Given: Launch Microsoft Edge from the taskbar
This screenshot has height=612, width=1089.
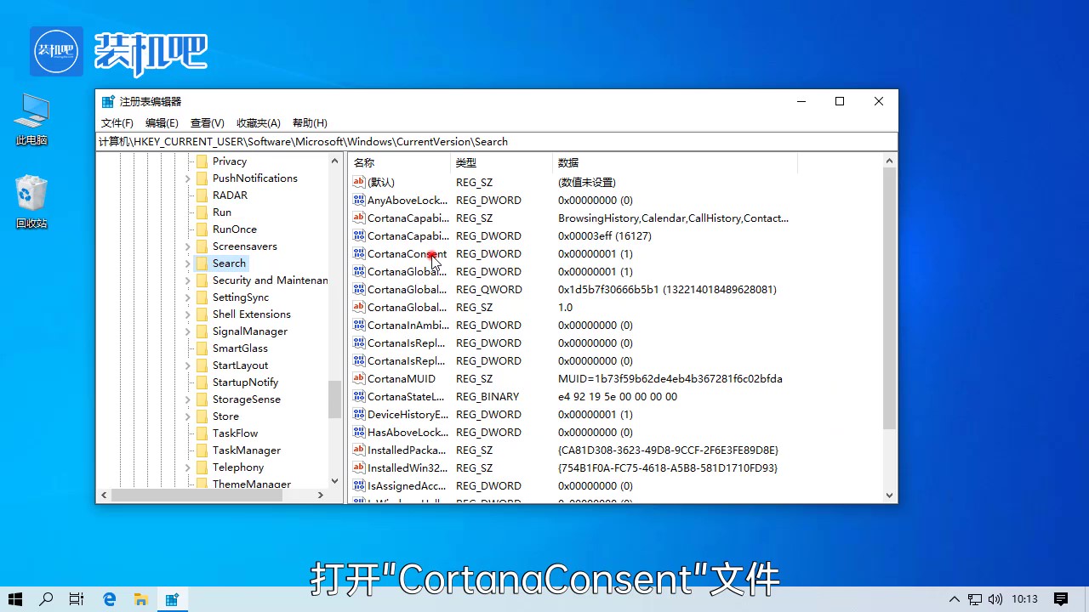Looking at the screenshot, I should click(x=109, y=598).
